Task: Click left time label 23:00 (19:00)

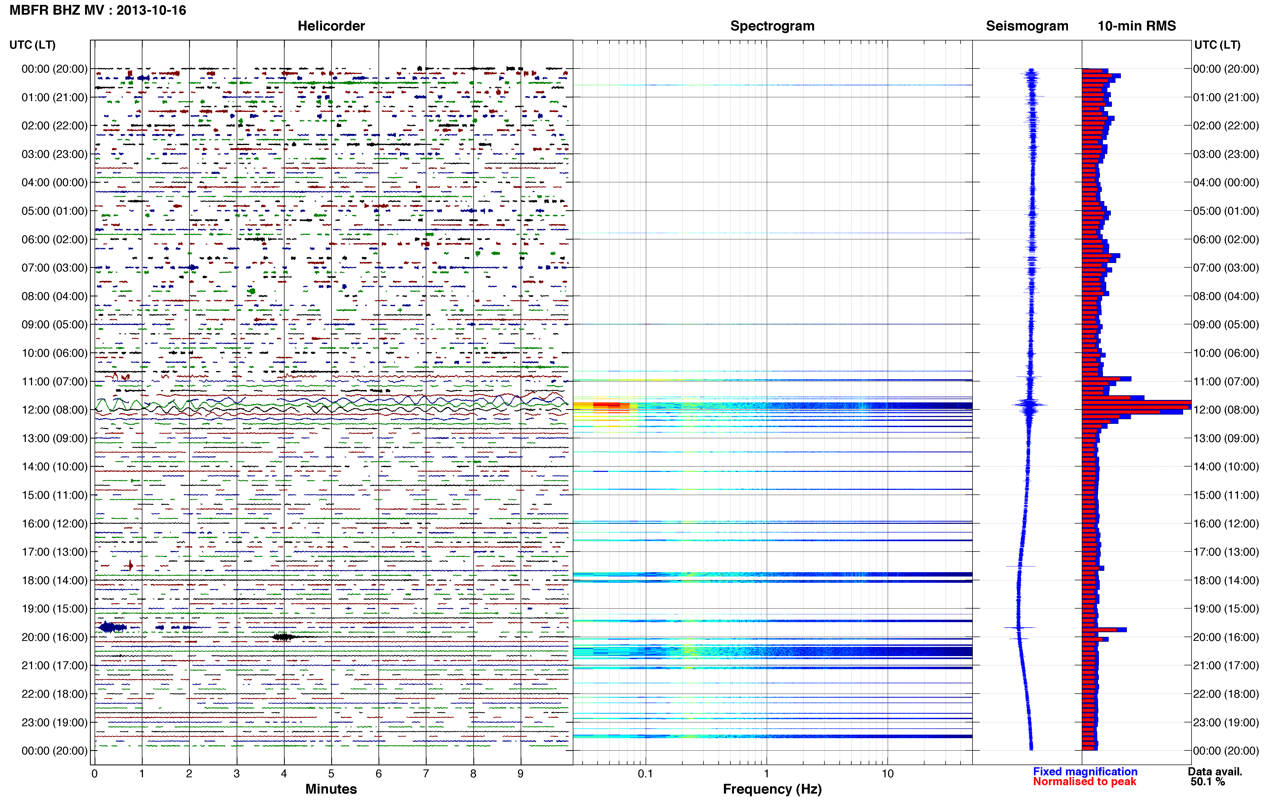Action: (x=54, y=722)
